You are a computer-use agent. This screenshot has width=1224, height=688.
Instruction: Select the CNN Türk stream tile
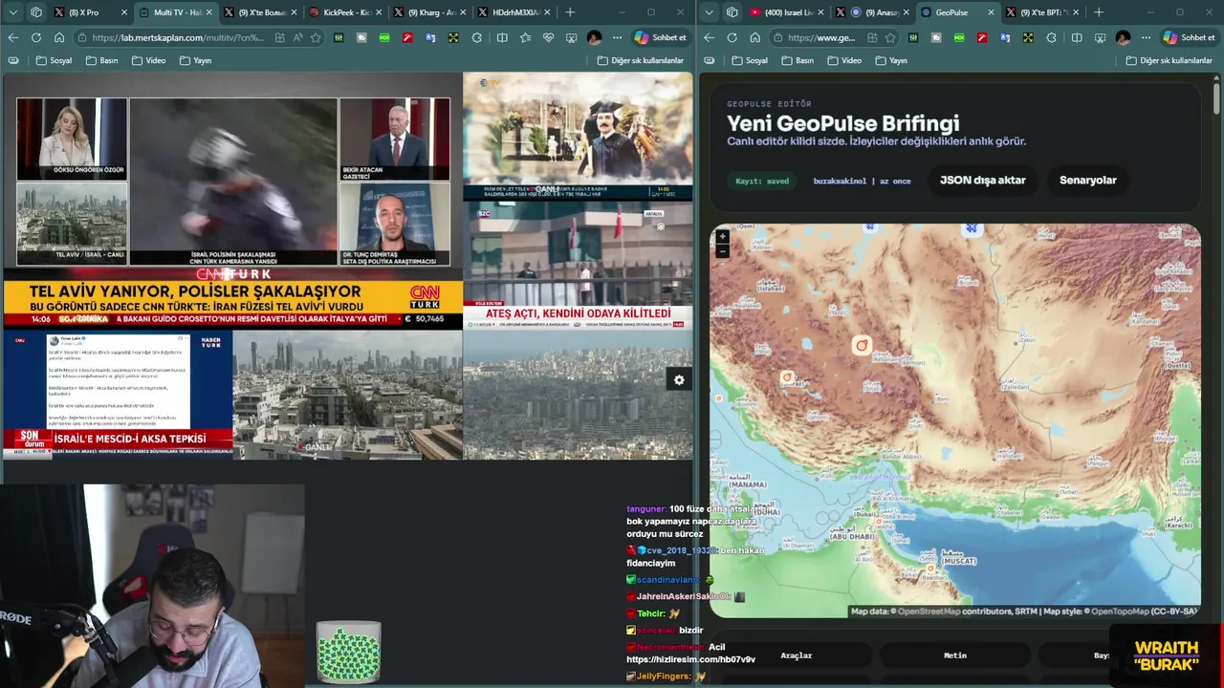[x=232, y=201]
